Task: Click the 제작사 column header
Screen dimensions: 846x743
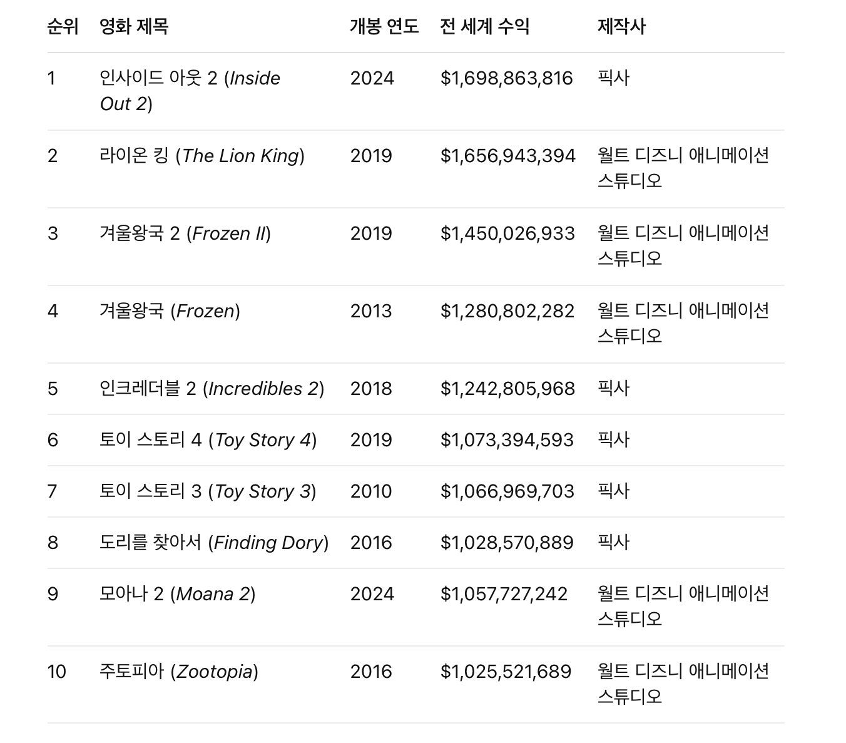Action: point(621,26)
